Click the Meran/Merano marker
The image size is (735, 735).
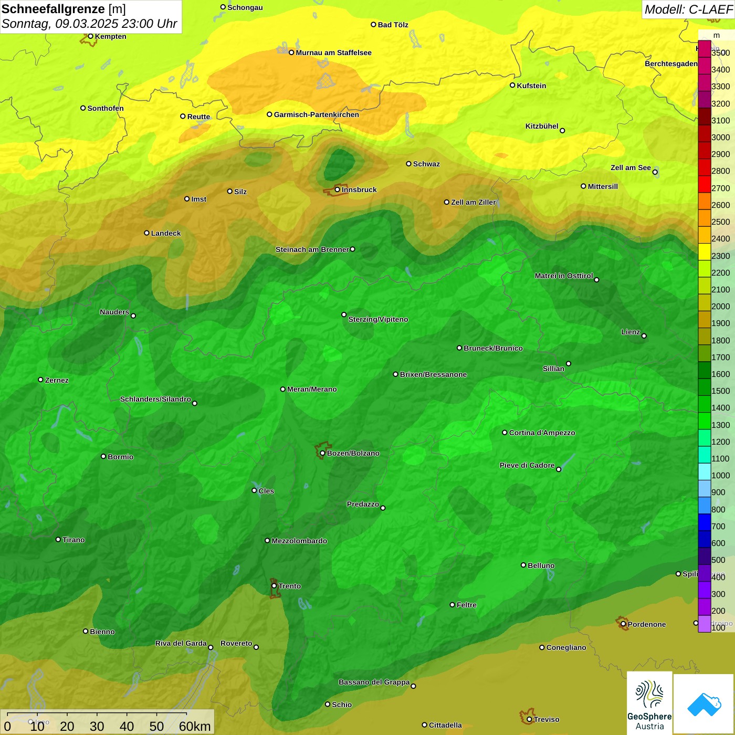pos(283,389)
